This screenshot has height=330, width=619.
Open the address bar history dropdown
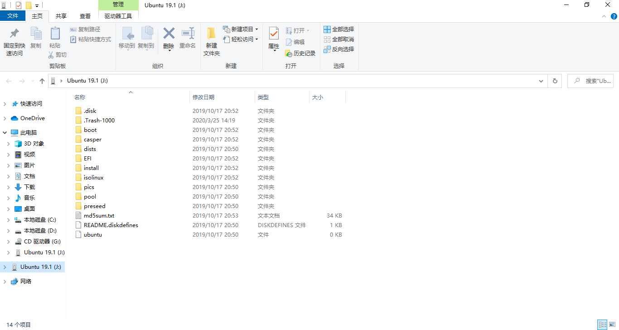pyautogui.click(x=541, y=81)
